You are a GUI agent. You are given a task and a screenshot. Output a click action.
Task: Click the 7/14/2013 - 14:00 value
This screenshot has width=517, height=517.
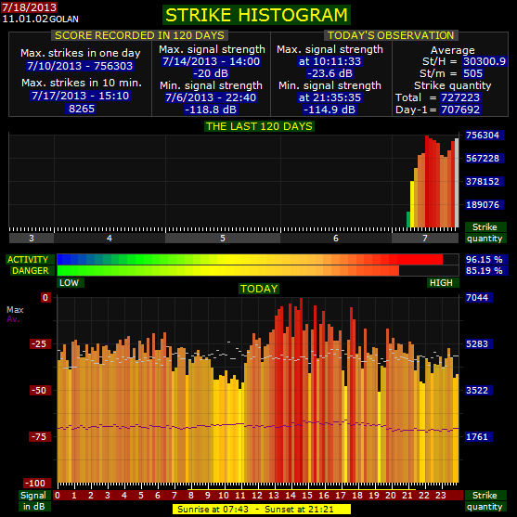point(212,61)
